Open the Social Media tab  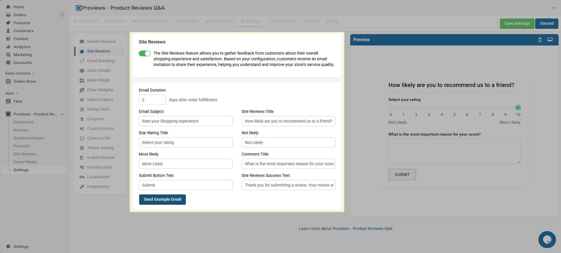click(x=282, y=21)
